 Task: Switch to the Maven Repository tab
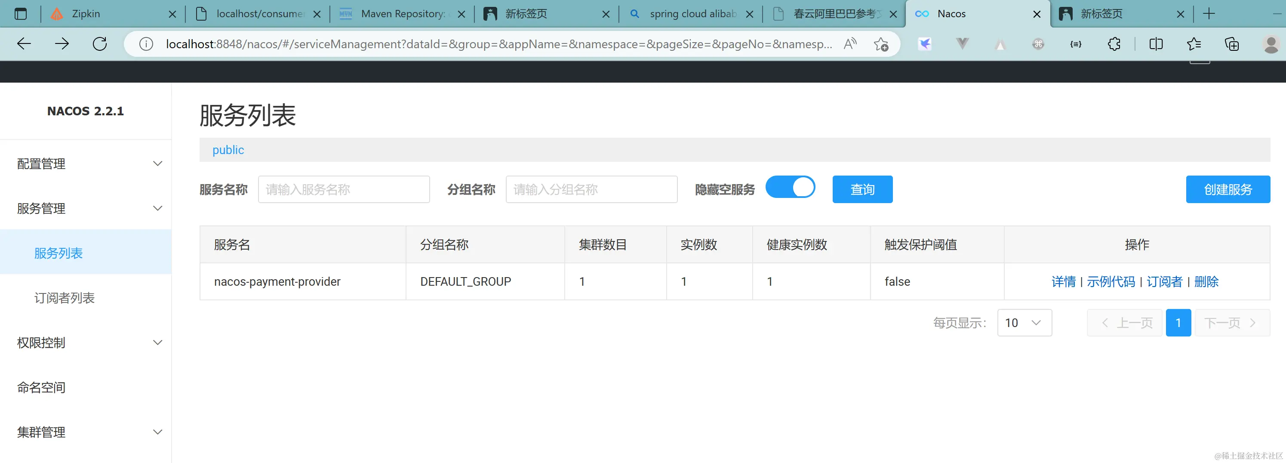tap(403, 13)
